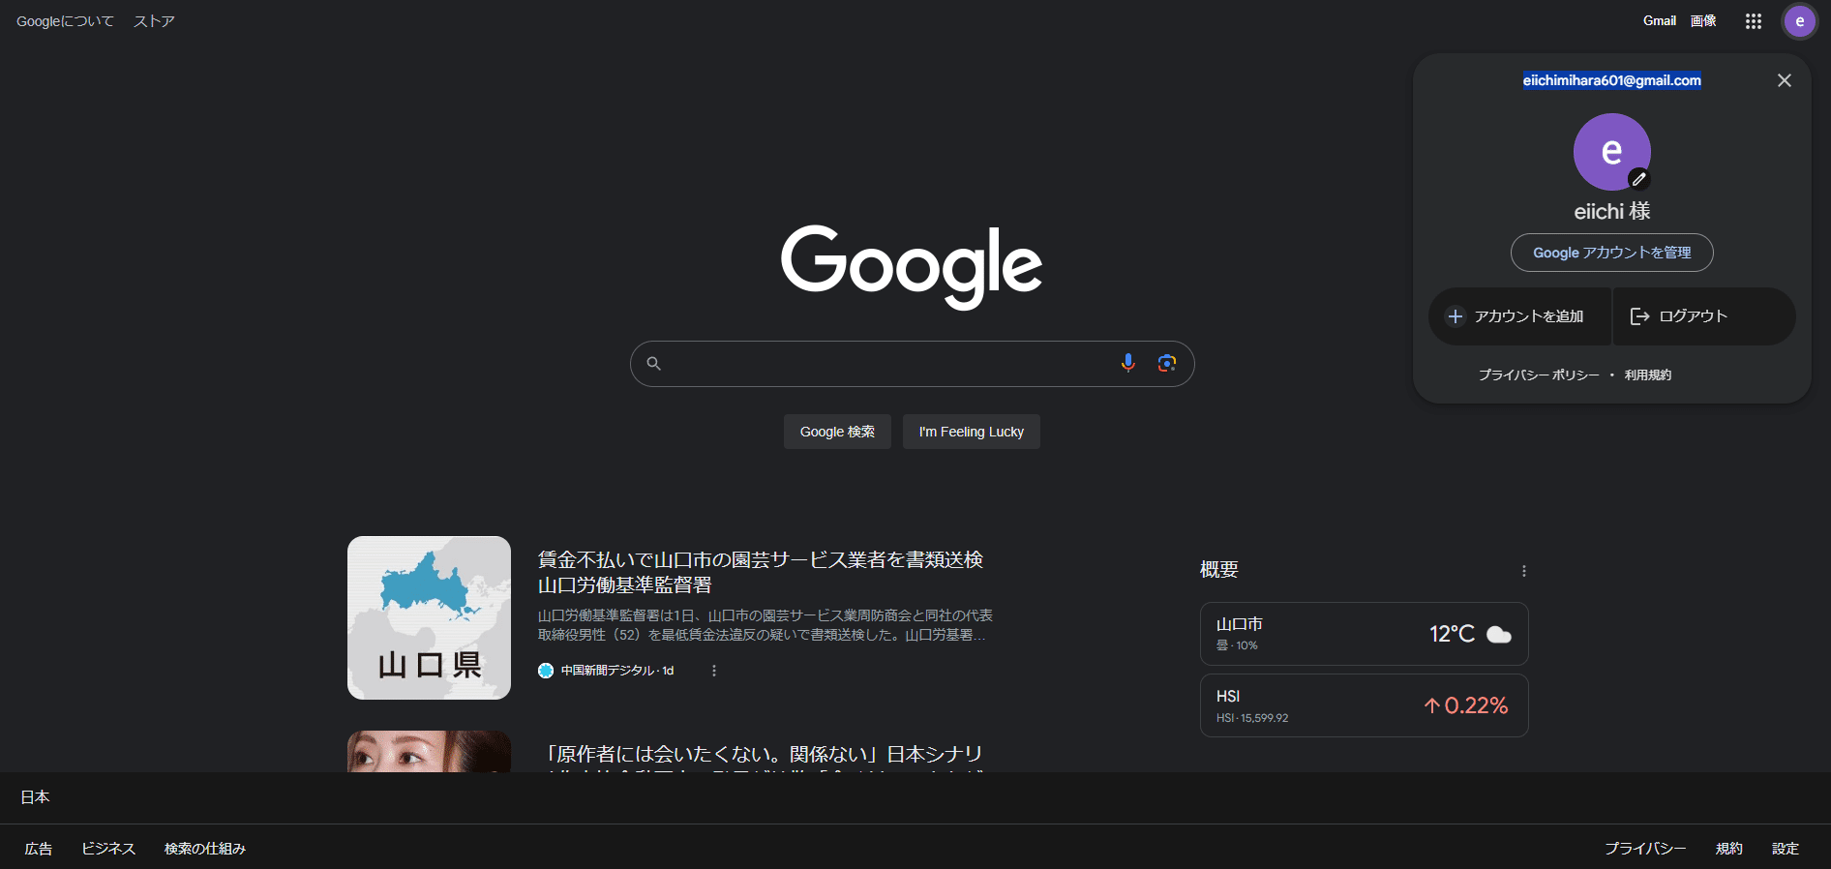The width and height of the screenshot is (1831, 869).
Task: Close the account popup panel
Action: 1785,80
